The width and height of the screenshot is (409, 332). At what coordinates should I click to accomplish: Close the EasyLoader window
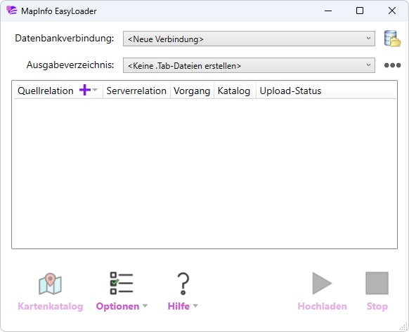tap(392, 11)
